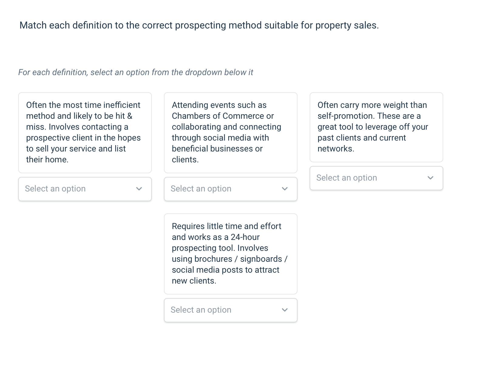Click 'Select an option' placeholder text, first dropdown
The width and height of the screenshot is (493, 369).
click(55, 189)
